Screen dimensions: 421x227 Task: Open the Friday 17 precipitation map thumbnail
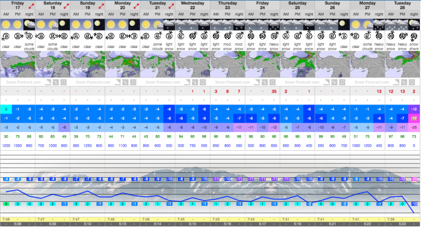(17, 64)
